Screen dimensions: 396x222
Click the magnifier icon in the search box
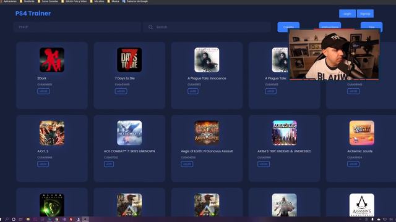(150, 27)
